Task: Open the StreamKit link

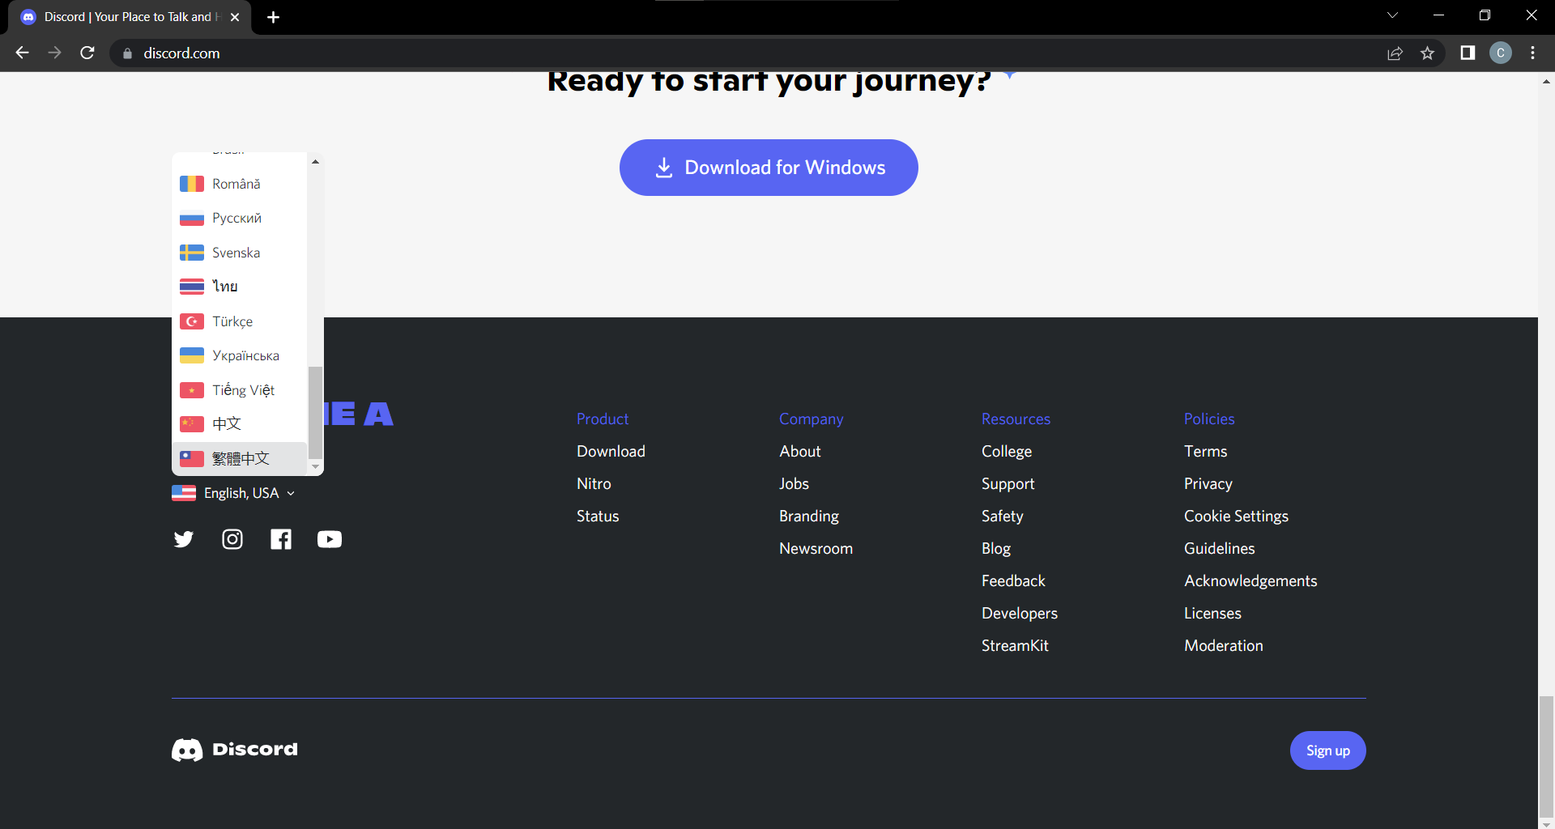Action: tap(1015, 645)
